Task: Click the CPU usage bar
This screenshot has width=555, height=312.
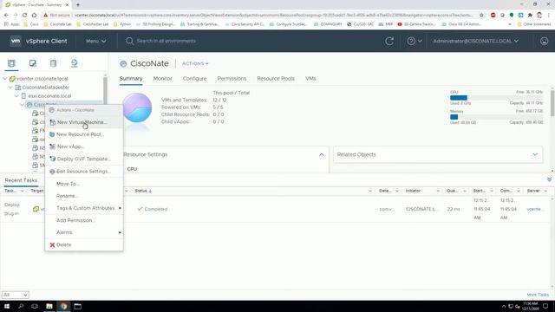Action: coord(496,98)
